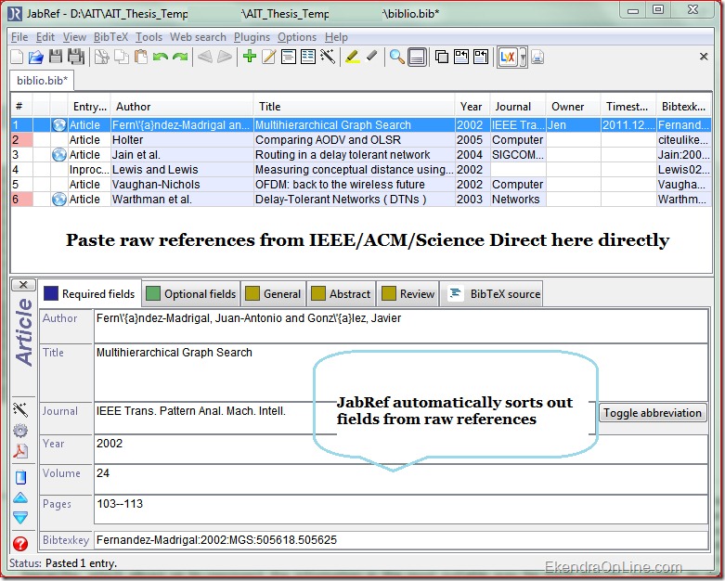Open the Web search menu

[198, 37]
